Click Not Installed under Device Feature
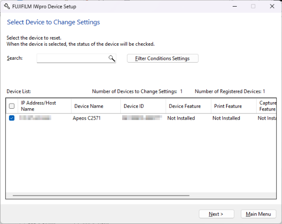The image size is (282, 224). click(181, 118)
